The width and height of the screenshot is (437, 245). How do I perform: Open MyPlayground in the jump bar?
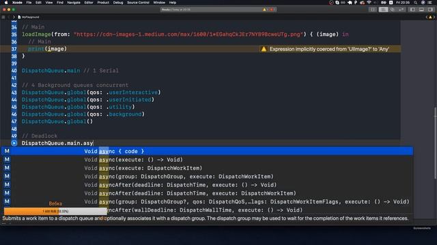coord(29,17)
